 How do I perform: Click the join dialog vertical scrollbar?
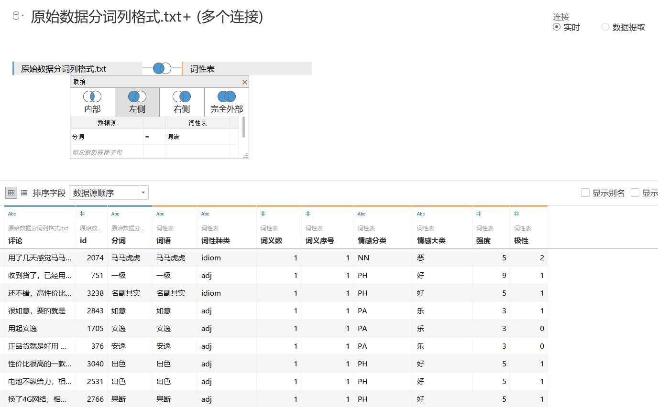pos(244,127)
